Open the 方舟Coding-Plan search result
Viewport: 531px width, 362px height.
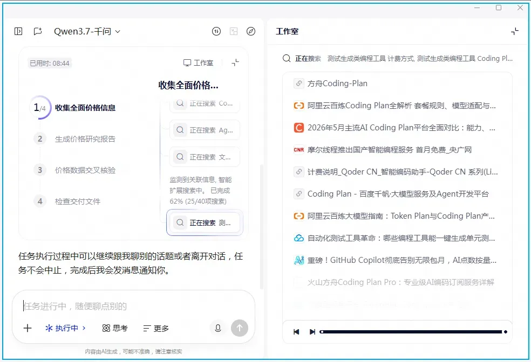coord(397,83)
